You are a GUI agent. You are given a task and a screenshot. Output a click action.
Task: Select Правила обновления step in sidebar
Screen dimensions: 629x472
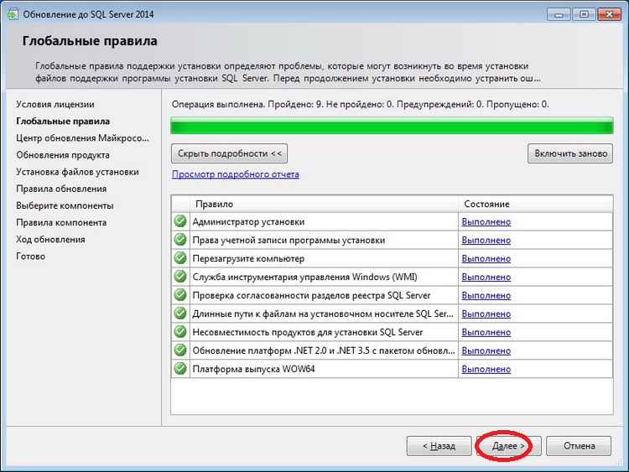tap(61, 189)
